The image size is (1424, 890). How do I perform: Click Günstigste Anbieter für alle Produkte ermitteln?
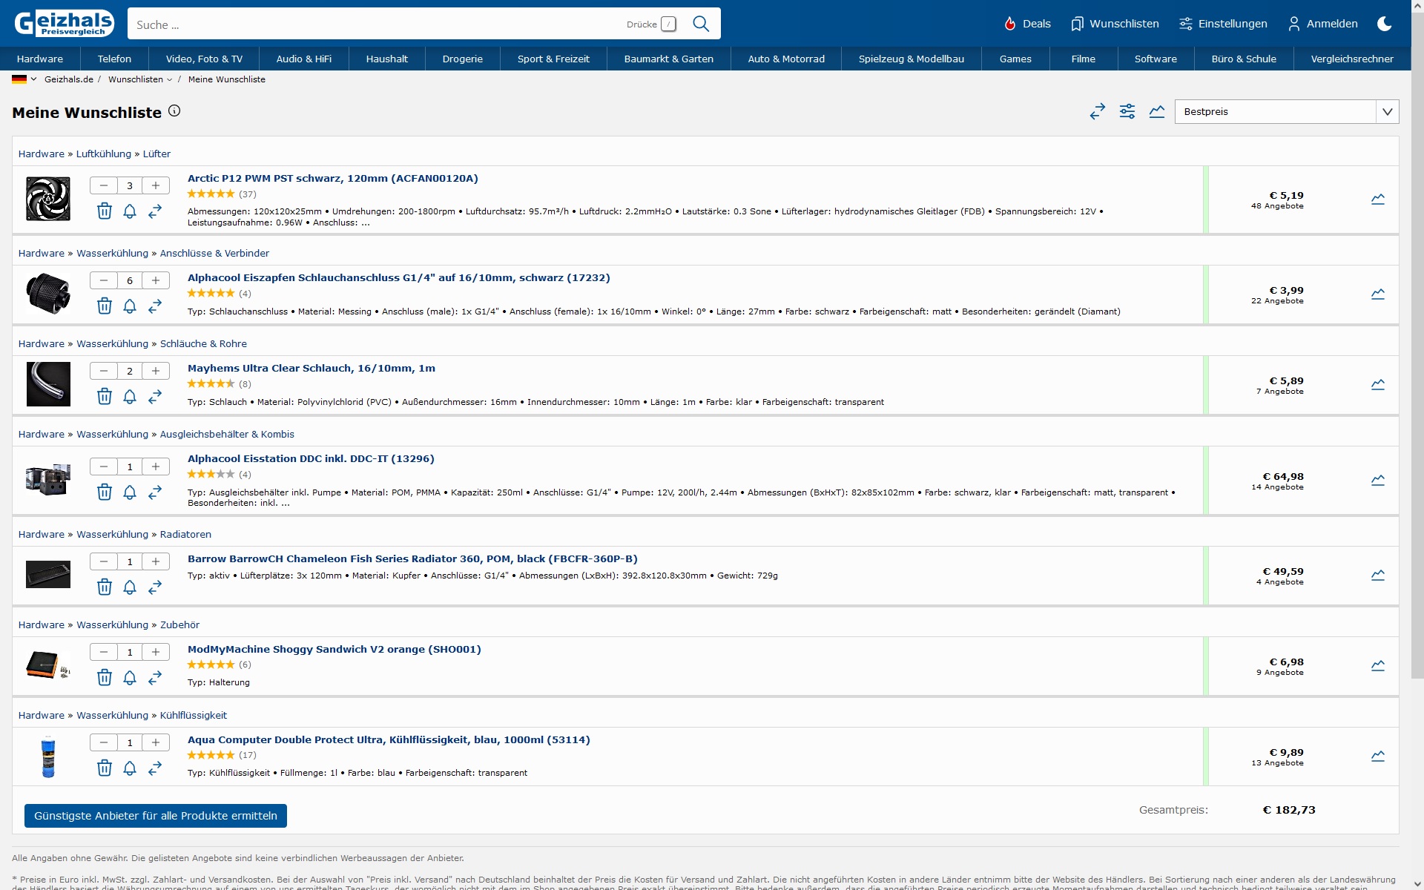click(156, 816)
